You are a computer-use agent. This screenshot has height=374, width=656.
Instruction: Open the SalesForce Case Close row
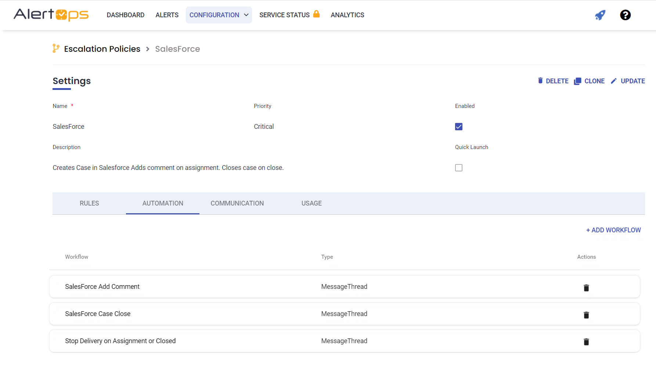tap(345, 314)
